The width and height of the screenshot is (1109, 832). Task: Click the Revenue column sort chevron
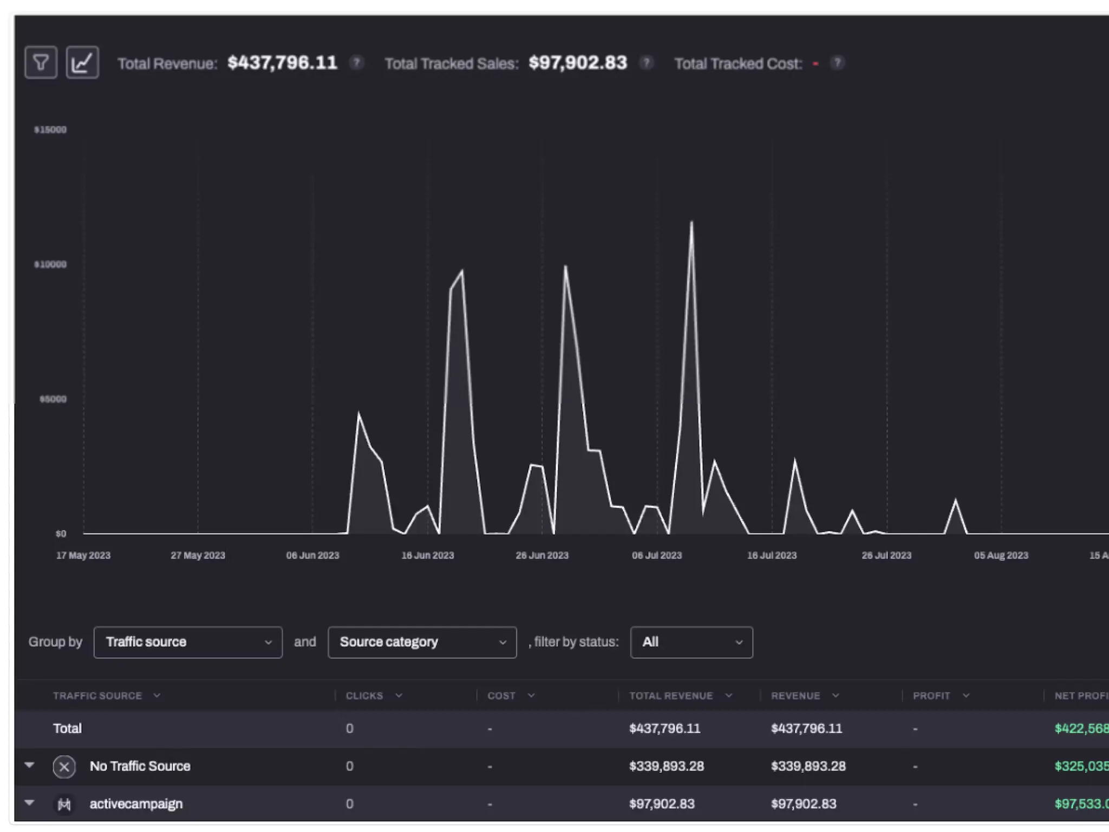click(836, 695)
